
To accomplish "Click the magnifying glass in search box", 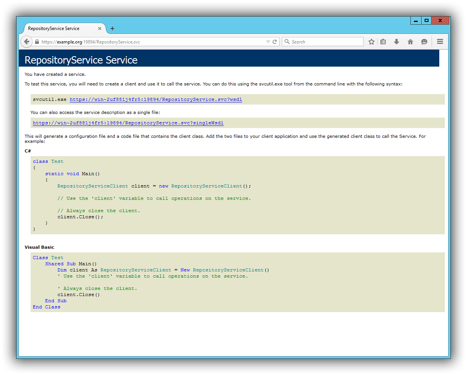I will 287,42.
